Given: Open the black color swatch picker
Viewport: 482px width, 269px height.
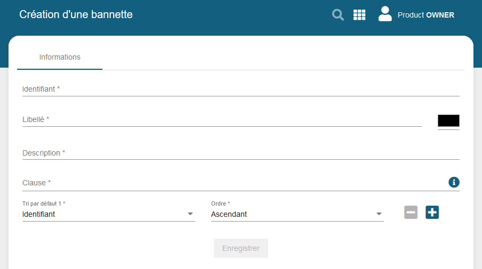Looking at the screenshot, I should pos(448,121).
